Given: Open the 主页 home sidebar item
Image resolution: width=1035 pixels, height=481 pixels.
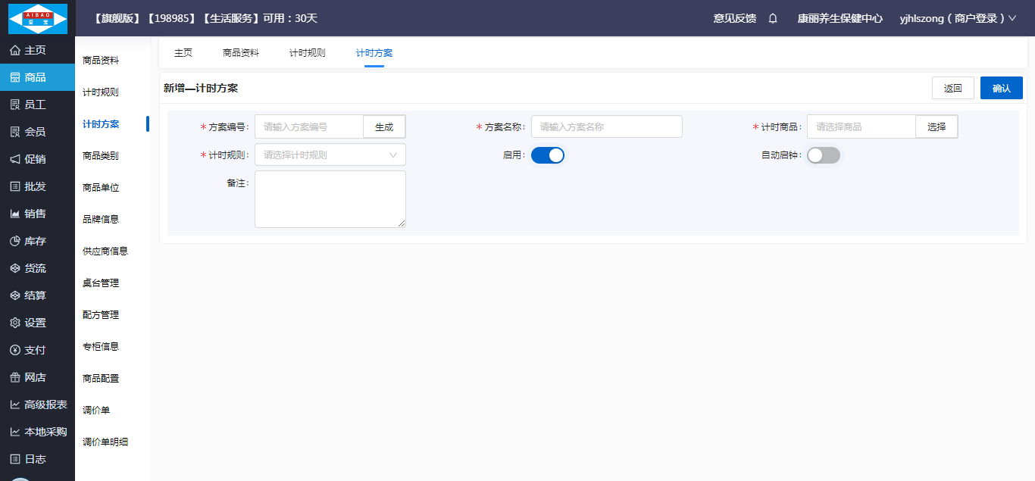Looking at the screenshot, I should coord(37,50).
